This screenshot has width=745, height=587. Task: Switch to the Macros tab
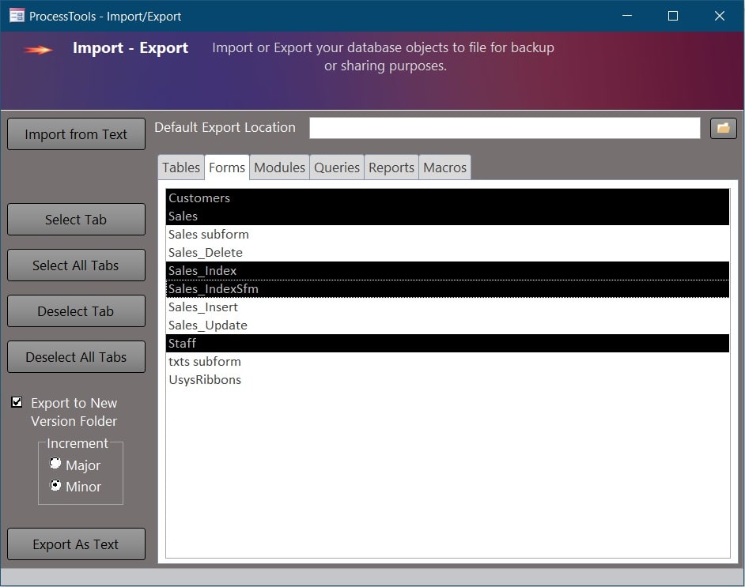444,167
